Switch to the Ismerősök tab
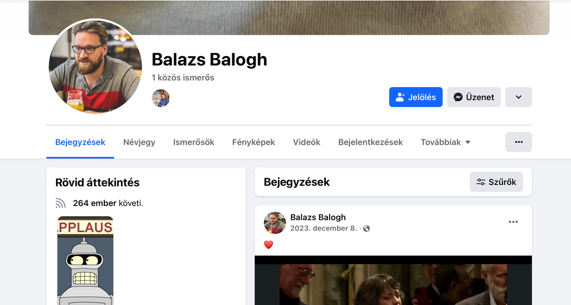The width and height of the screenshot is (571, 305). tap(194, 142)
